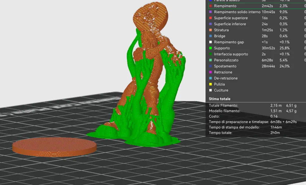
Task: Click the model print time 1h46m
Action: coord(276,127)
